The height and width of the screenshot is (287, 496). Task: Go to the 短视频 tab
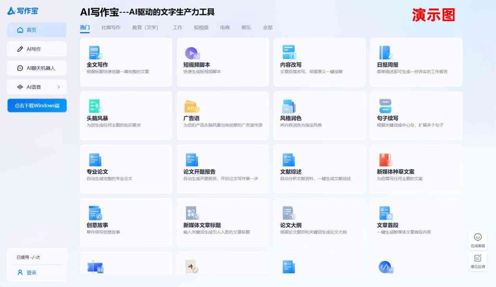(201, 27)
